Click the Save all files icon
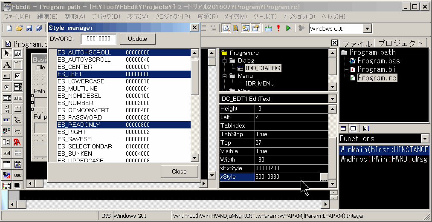The width and height of the screenshot is (432, 222). click(39, 28)
